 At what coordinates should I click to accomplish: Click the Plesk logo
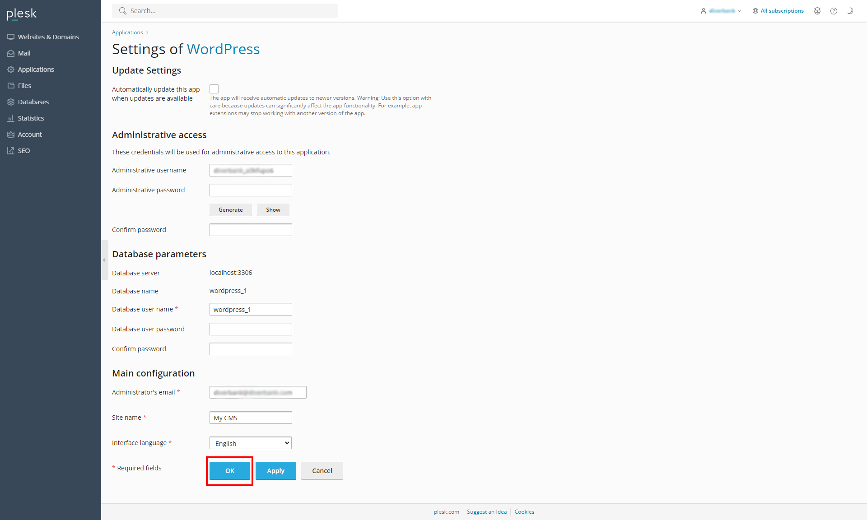click(22, 14)
